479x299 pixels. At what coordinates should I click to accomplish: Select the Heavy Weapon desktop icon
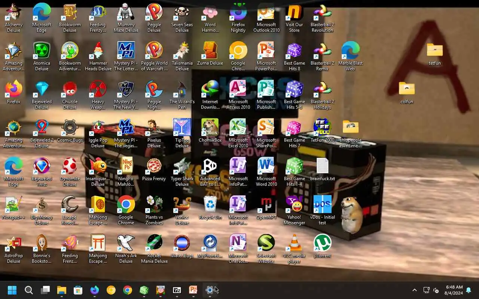pos(98,95)
